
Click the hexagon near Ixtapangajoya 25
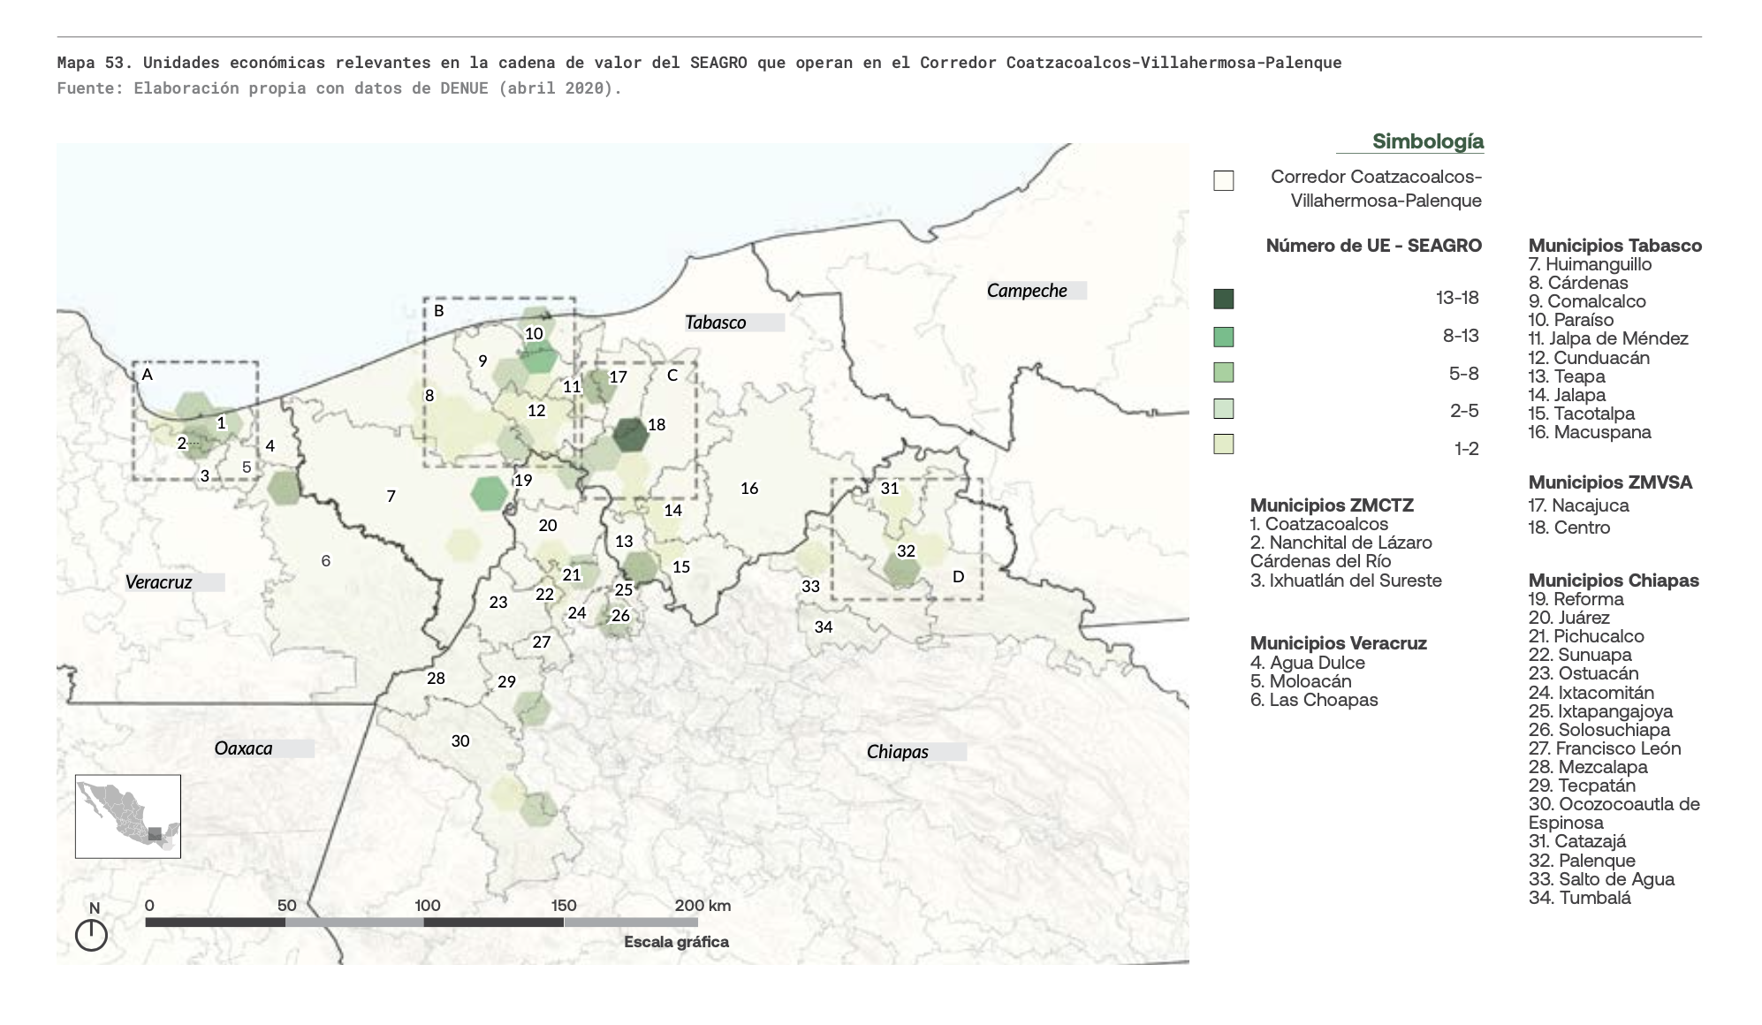point(641,568)
